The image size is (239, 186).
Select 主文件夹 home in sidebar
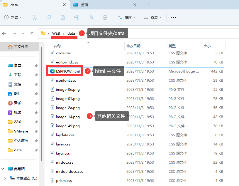coord(19,47)
